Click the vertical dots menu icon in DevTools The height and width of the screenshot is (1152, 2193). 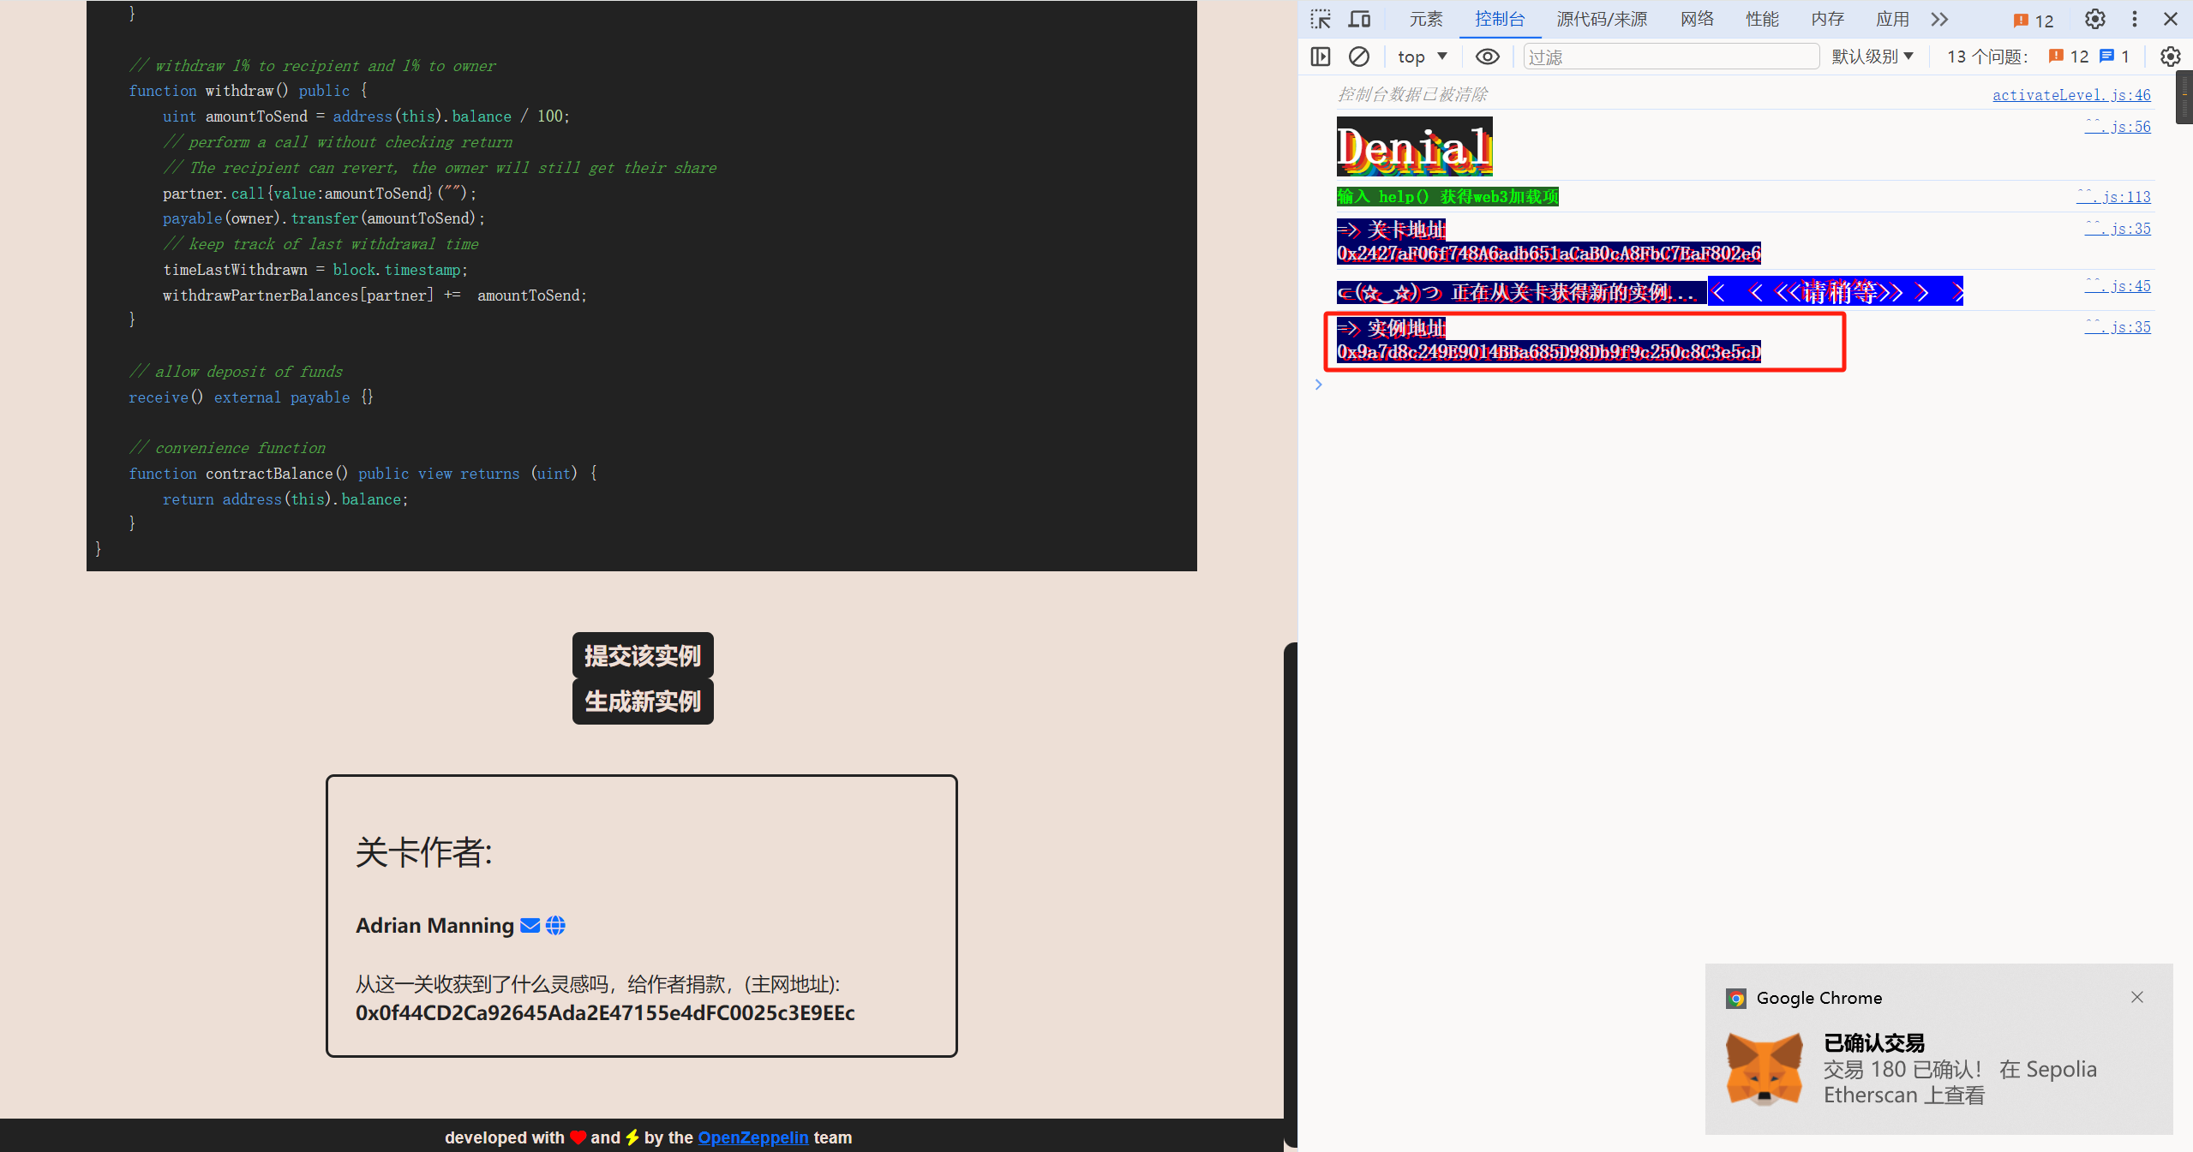coord(2134,19)
